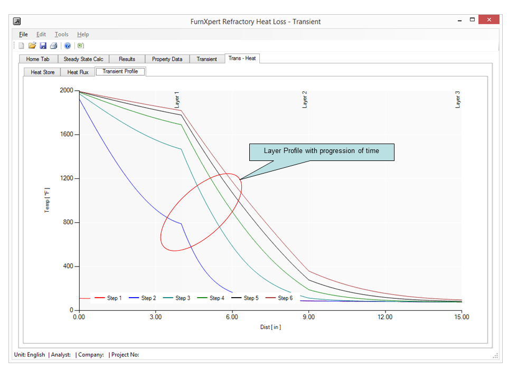
Task: Click the window resize grip in the status bar
Action: [x=495, y=355]
